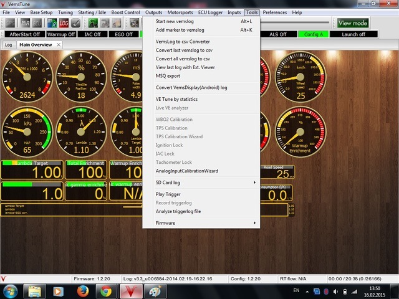
Task: Choose Add marker to vemslog
Action: click(201, 30)
